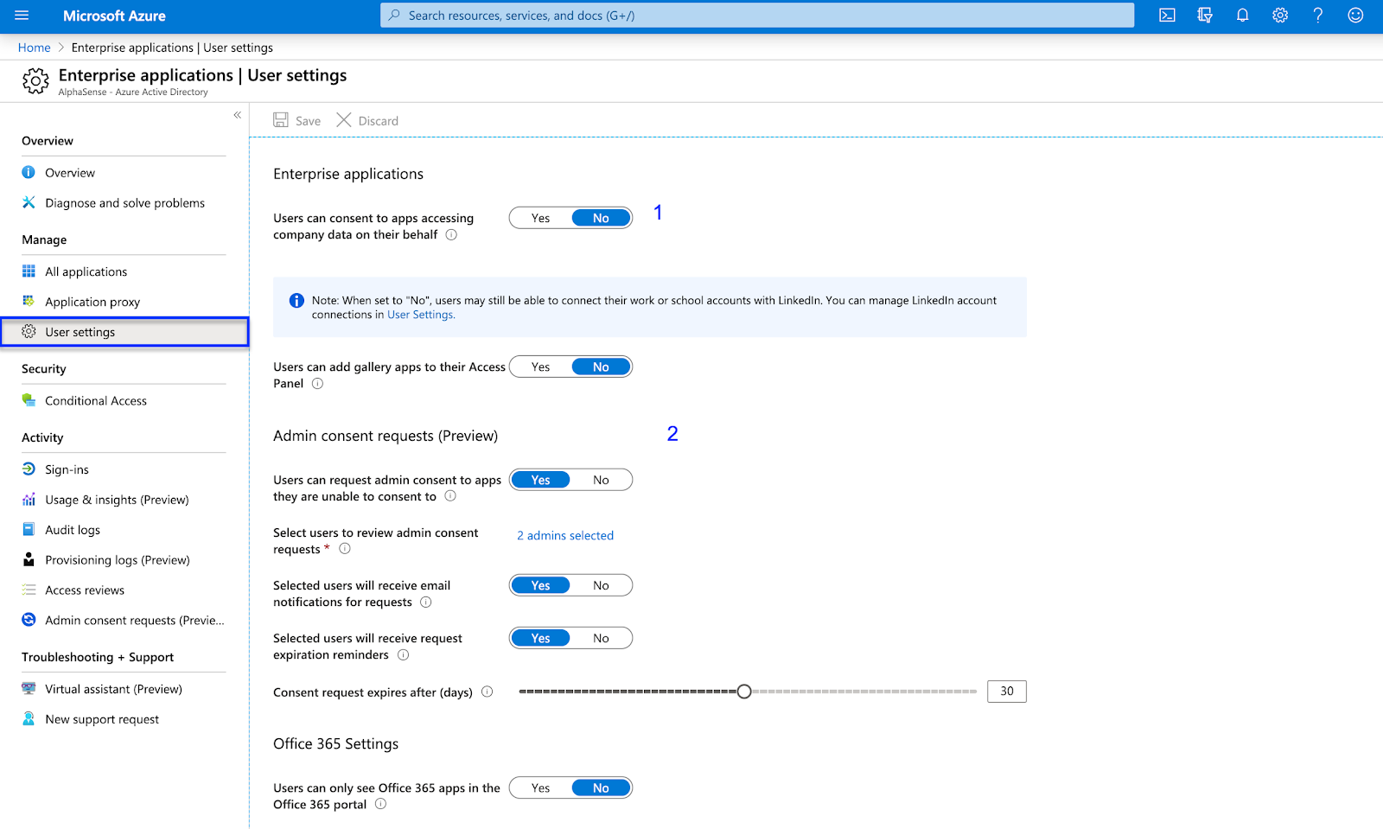The image size is (1383, 829).
Task: Turn off email notifications for requests: No
Action: coord(601,585)
